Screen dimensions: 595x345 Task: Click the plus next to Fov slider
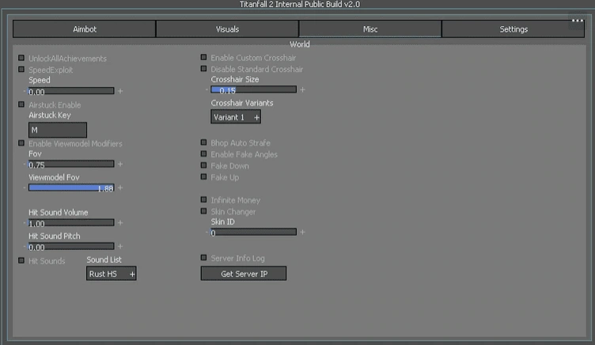click(120, 164)
